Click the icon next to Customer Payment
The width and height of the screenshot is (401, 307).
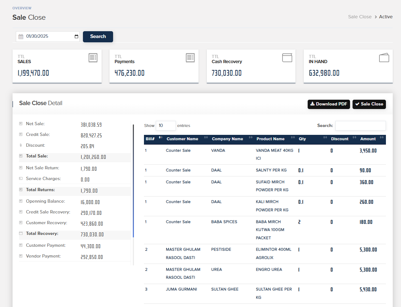click(21, 245)
